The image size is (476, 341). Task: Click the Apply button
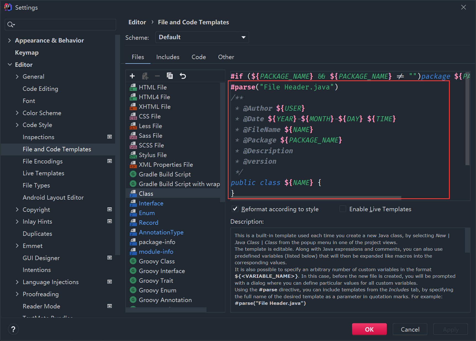[x=451, y=329]
